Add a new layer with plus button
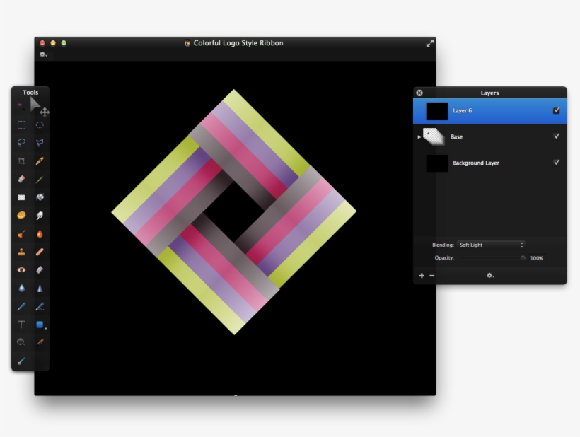580x437 pixels. tap(421, 274)
